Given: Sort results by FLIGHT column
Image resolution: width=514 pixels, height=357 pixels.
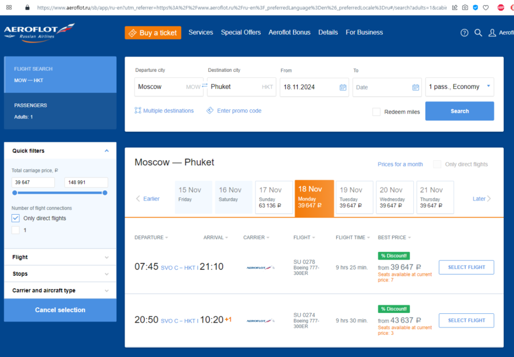Looking at the screenshot, I should pyautogui.click(x=304, y=237).
